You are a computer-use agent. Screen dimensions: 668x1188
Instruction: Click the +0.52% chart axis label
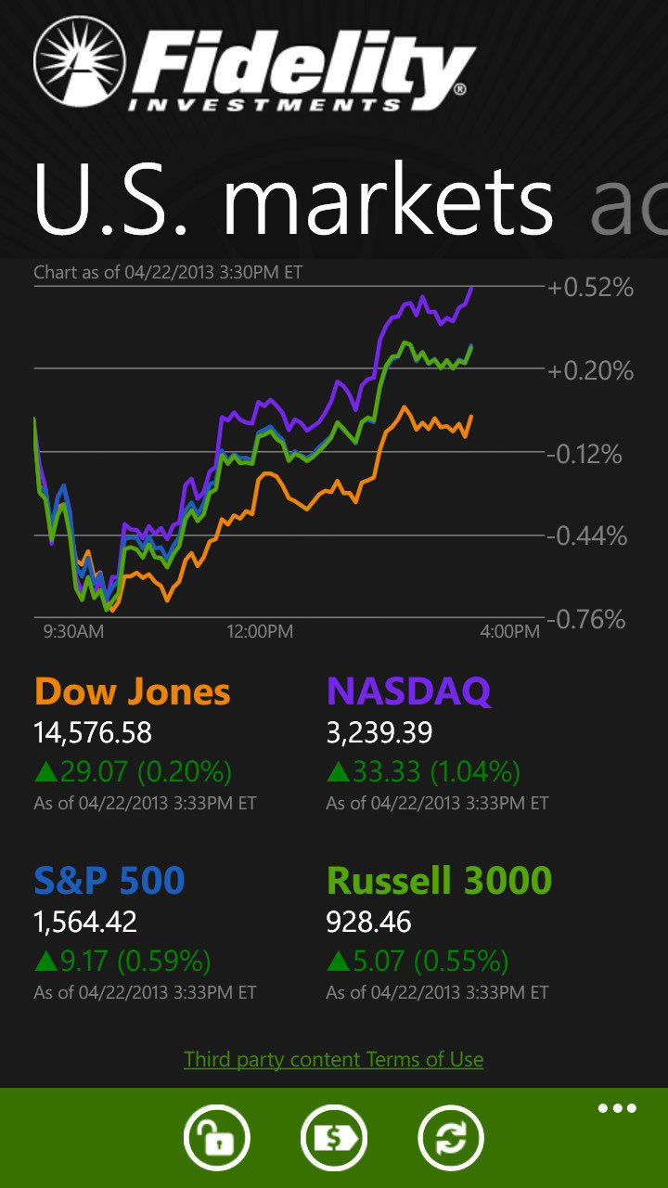[x=590, y=288]
